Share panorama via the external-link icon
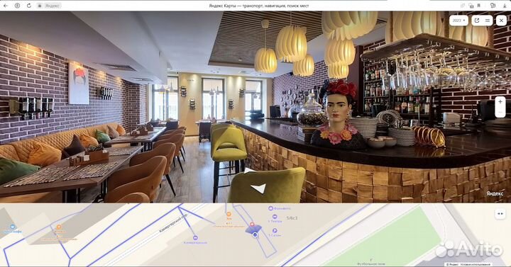 pos(477,21)
